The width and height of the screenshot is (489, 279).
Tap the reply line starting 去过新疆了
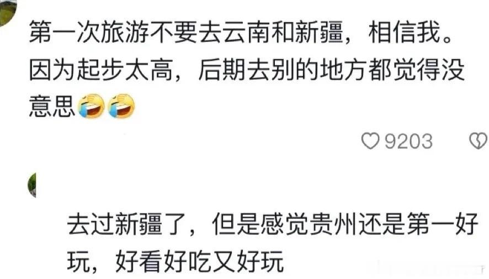point(273,224)
